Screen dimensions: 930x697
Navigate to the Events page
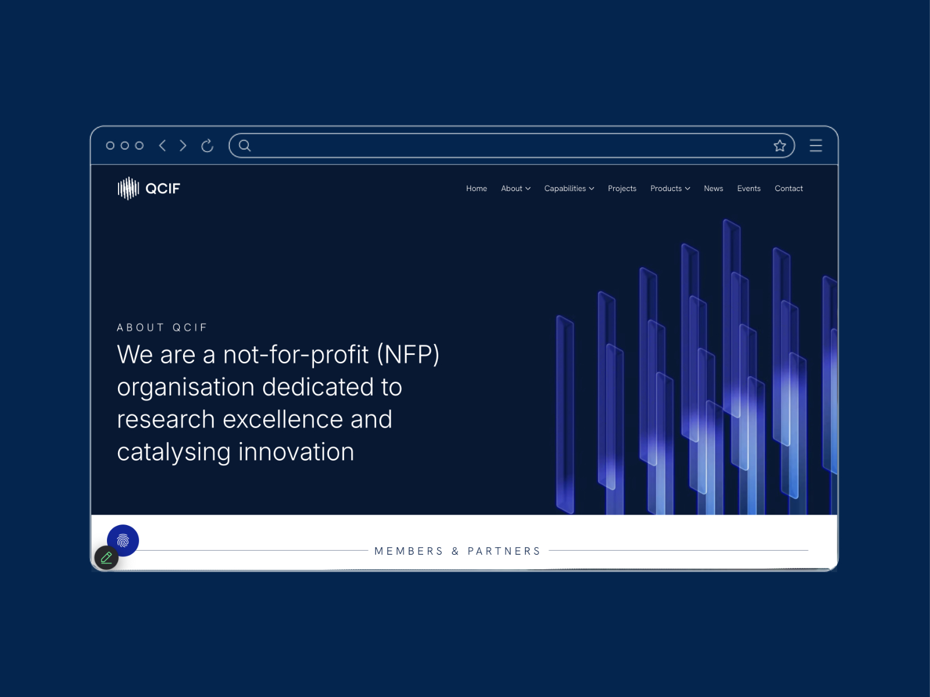(x=749, y=188)
